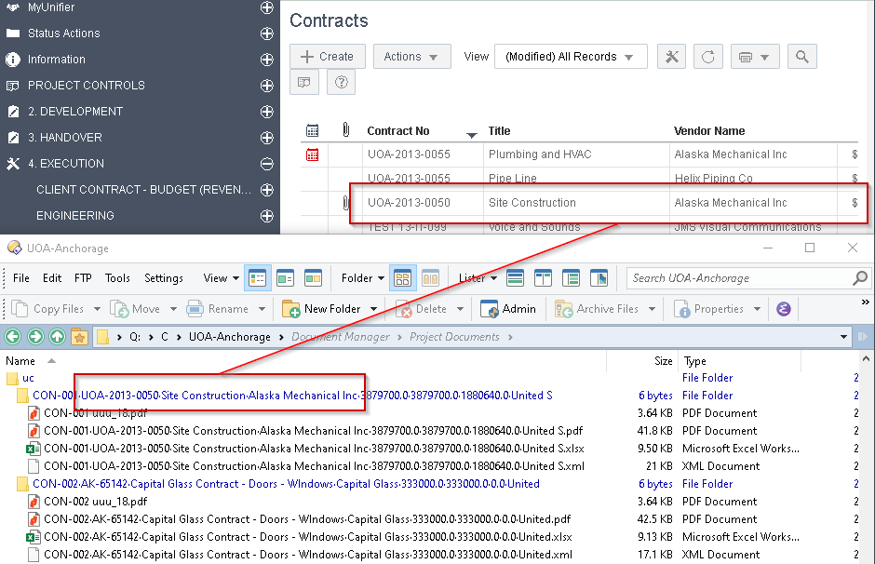This screenshot has height=564, width=875.
Task: Click the Search UOA-Anchorage input field
Action: pos(735,277)
